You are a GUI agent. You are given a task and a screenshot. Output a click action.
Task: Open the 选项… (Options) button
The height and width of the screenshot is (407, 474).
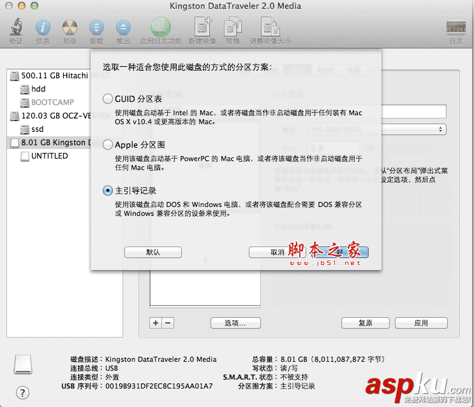pos(235,323)
